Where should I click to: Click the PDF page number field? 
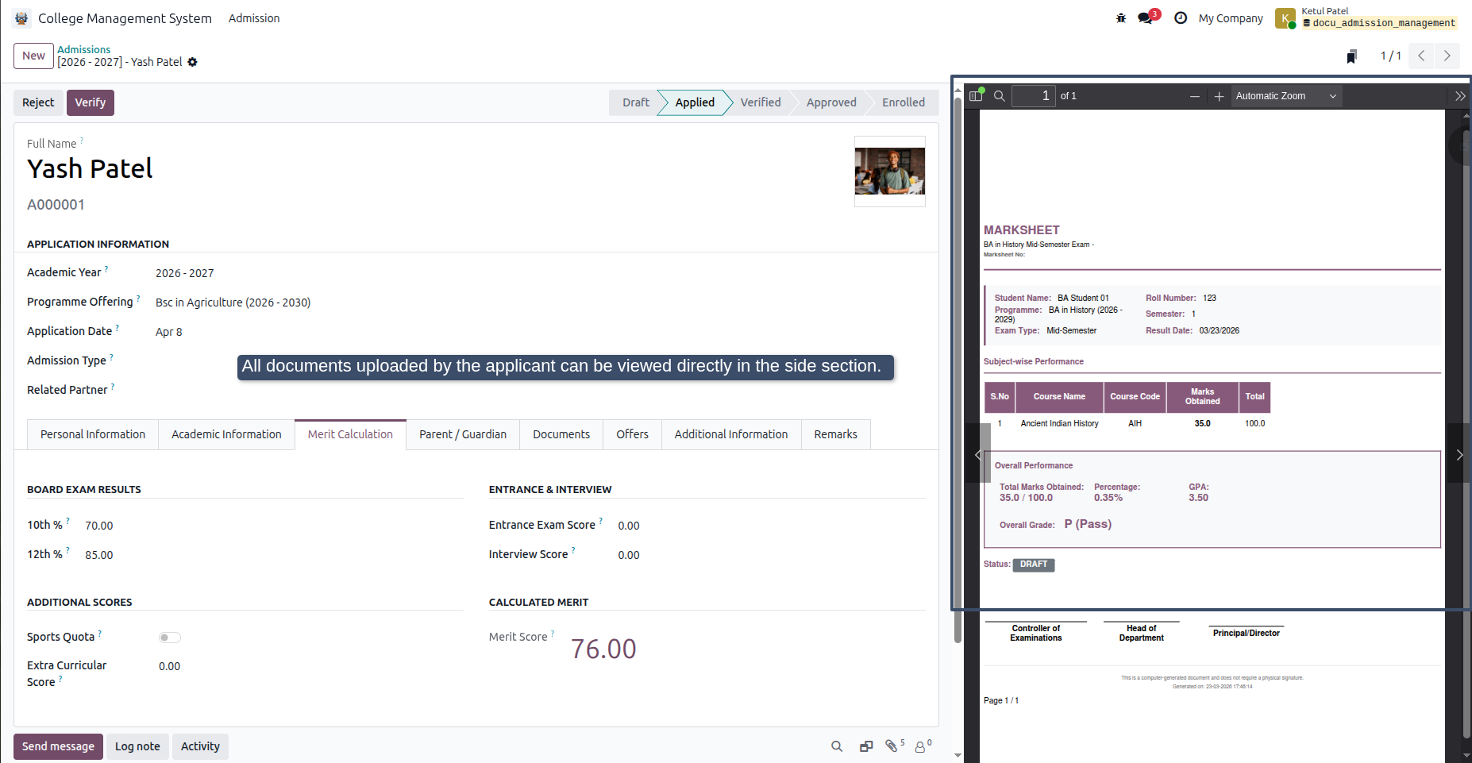1034,96
